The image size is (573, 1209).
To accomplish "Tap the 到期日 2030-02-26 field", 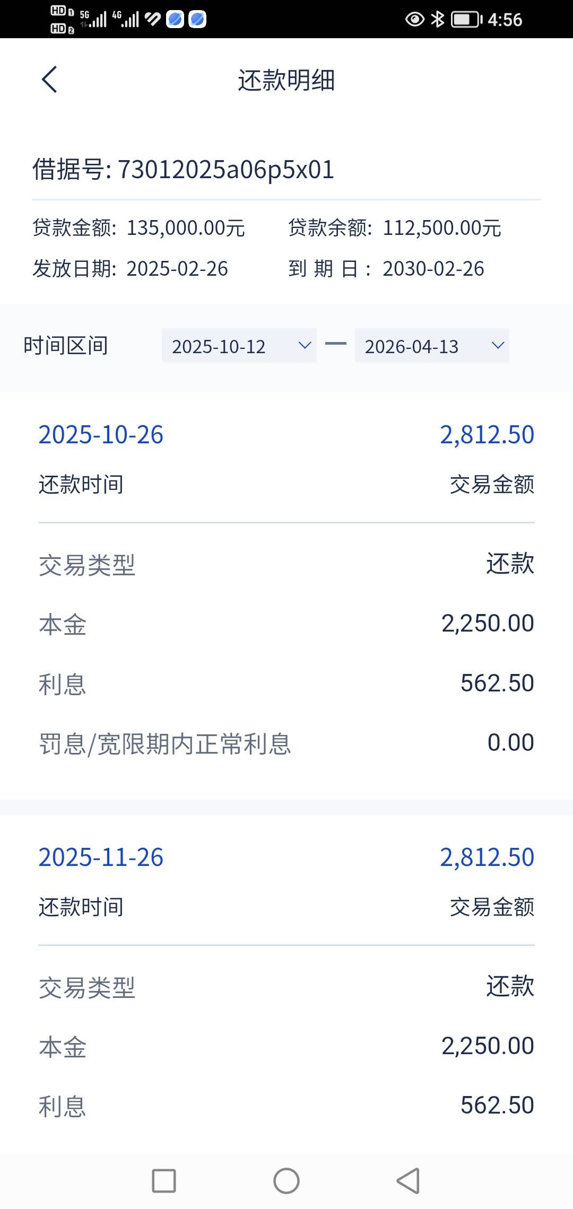I will coord(386,269).
